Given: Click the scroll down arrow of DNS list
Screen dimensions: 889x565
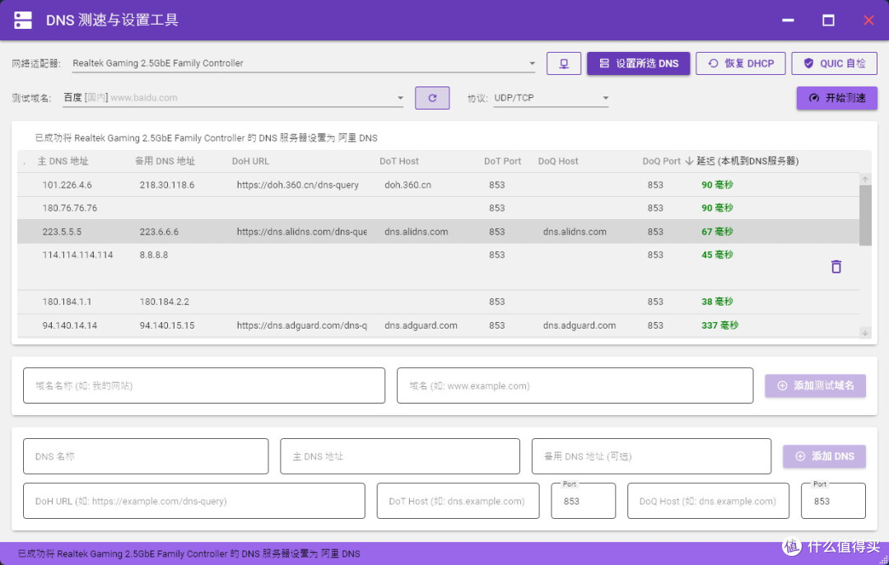Looking at the screenshot, I should point(865,333).
